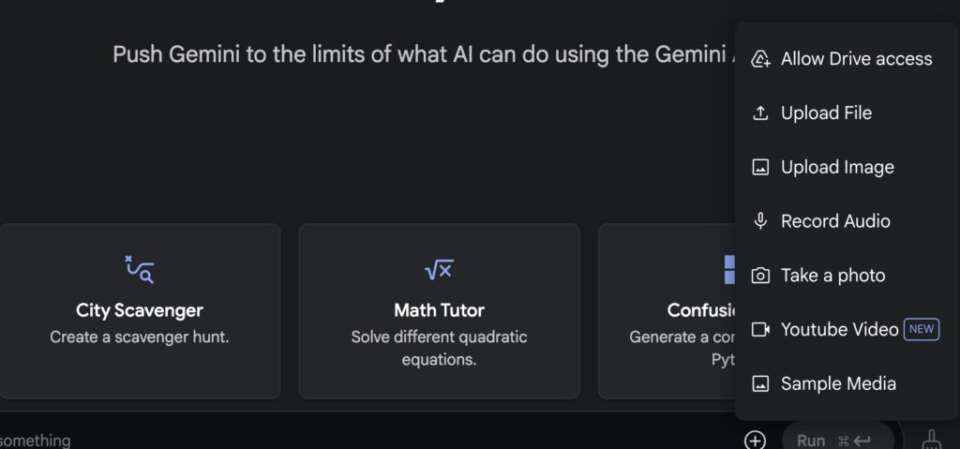Click the camera icon for Take a photo
960x449 pixels.
(760, 276)
